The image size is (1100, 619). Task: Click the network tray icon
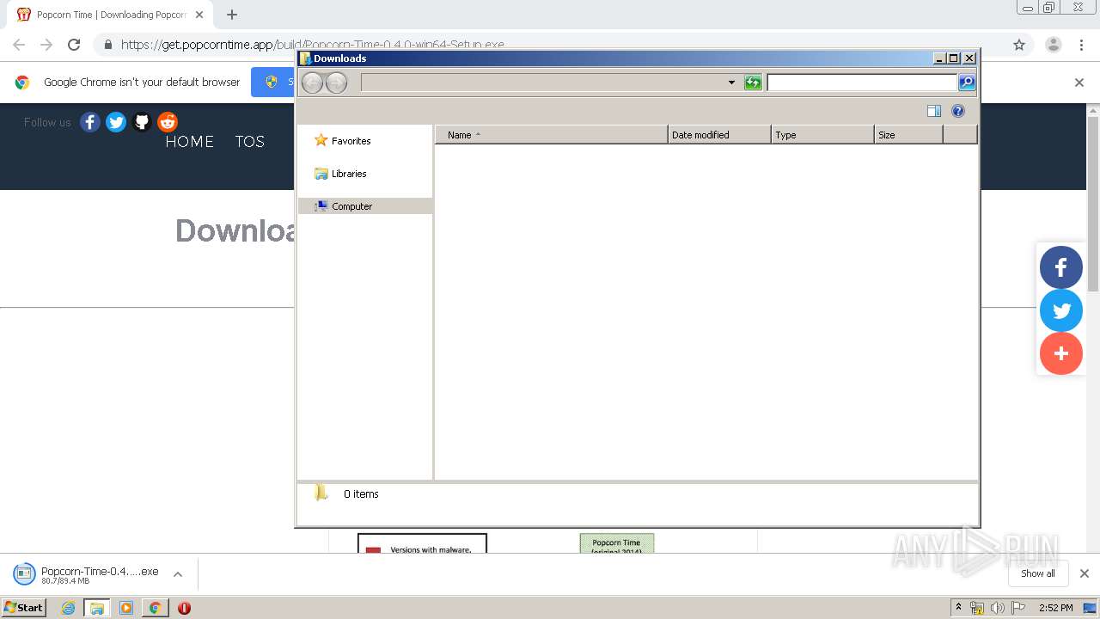coord(977,608)
